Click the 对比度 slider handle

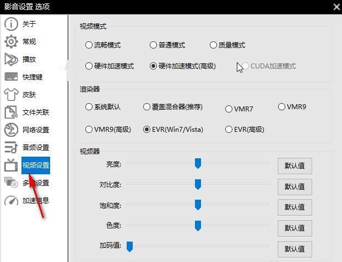198,184
